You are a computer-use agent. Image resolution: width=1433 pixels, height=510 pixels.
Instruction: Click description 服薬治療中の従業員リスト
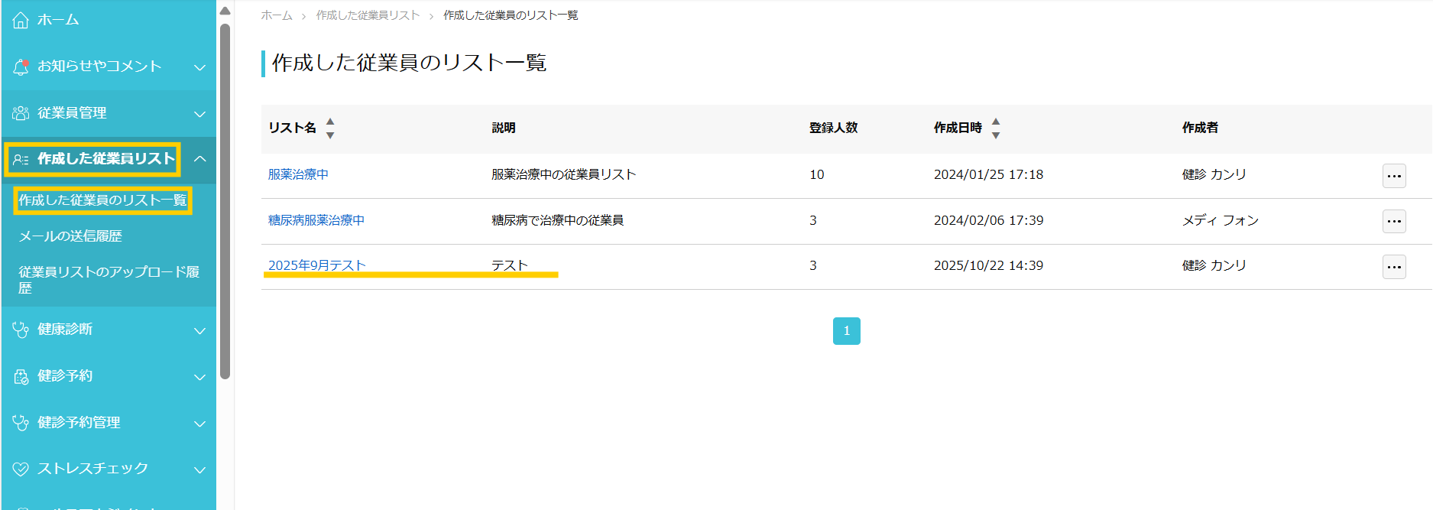564,174
